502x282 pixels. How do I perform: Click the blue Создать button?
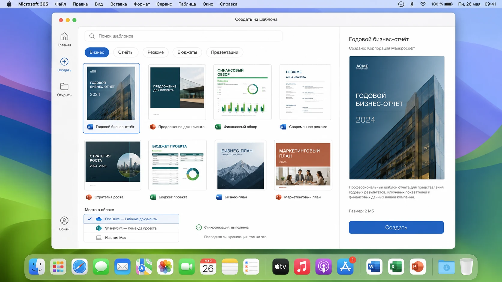[x=396, y=227]
